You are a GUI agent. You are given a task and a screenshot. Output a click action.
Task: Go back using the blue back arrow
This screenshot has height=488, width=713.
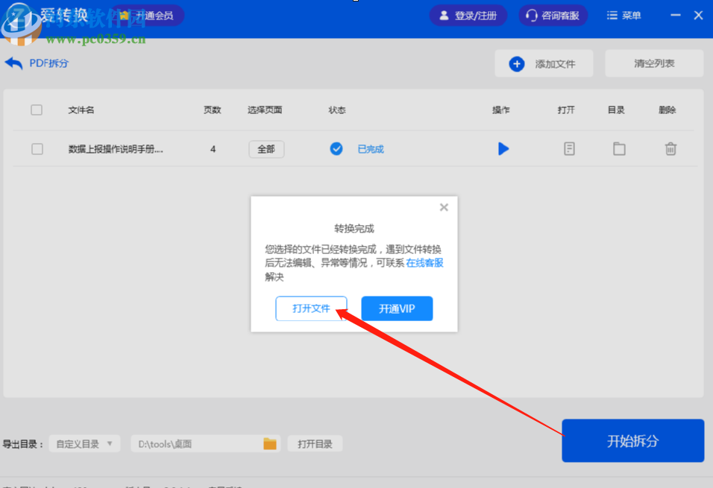click(x=13, y=63)
